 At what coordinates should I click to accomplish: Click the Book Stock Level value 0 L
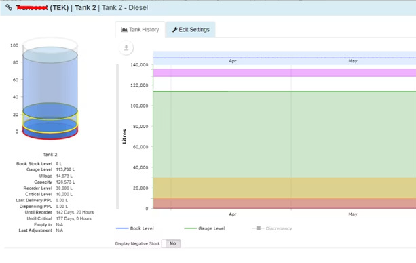[59, 163]
